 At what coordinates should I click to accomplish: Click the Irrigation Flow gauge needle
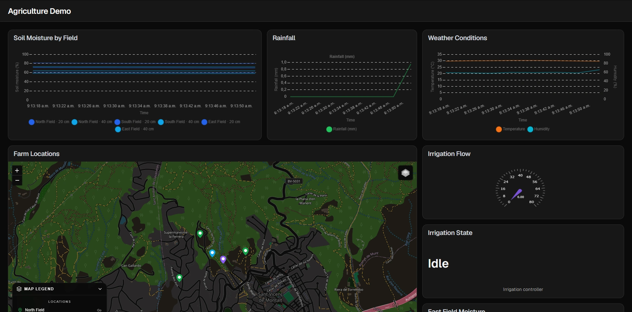click(517, 194)
